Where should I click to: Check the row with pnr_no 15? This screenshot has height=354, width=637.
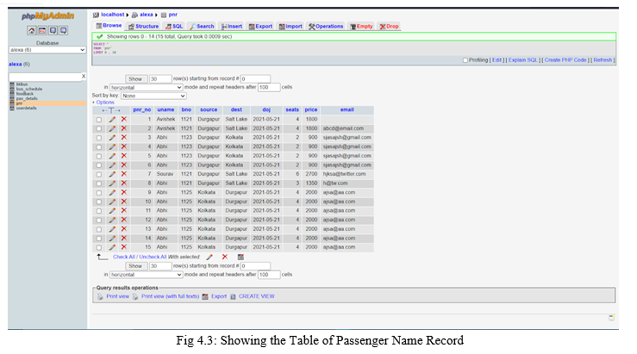click(99, 248)
